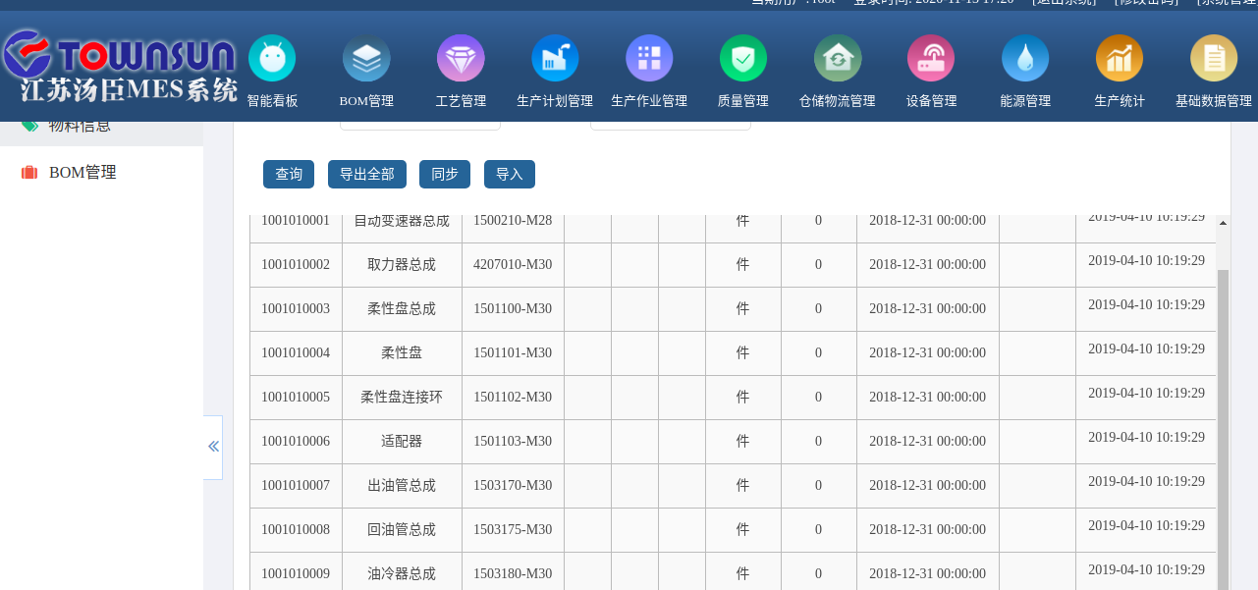Viewport: 1258px width, 590px height.
Task: Open the 智能看板 dashboard icon
Action: tap(272, 59)
